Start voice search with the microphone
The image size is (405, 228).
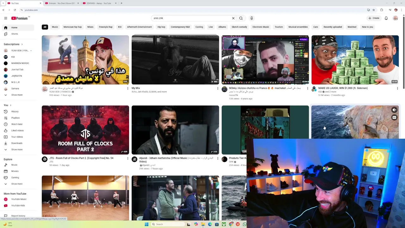252,18
